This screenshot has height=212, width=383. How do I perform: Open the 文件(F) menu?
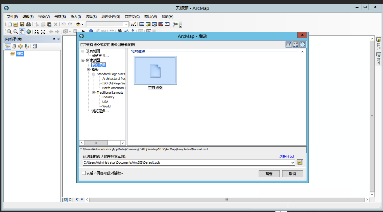pos(12,17)
